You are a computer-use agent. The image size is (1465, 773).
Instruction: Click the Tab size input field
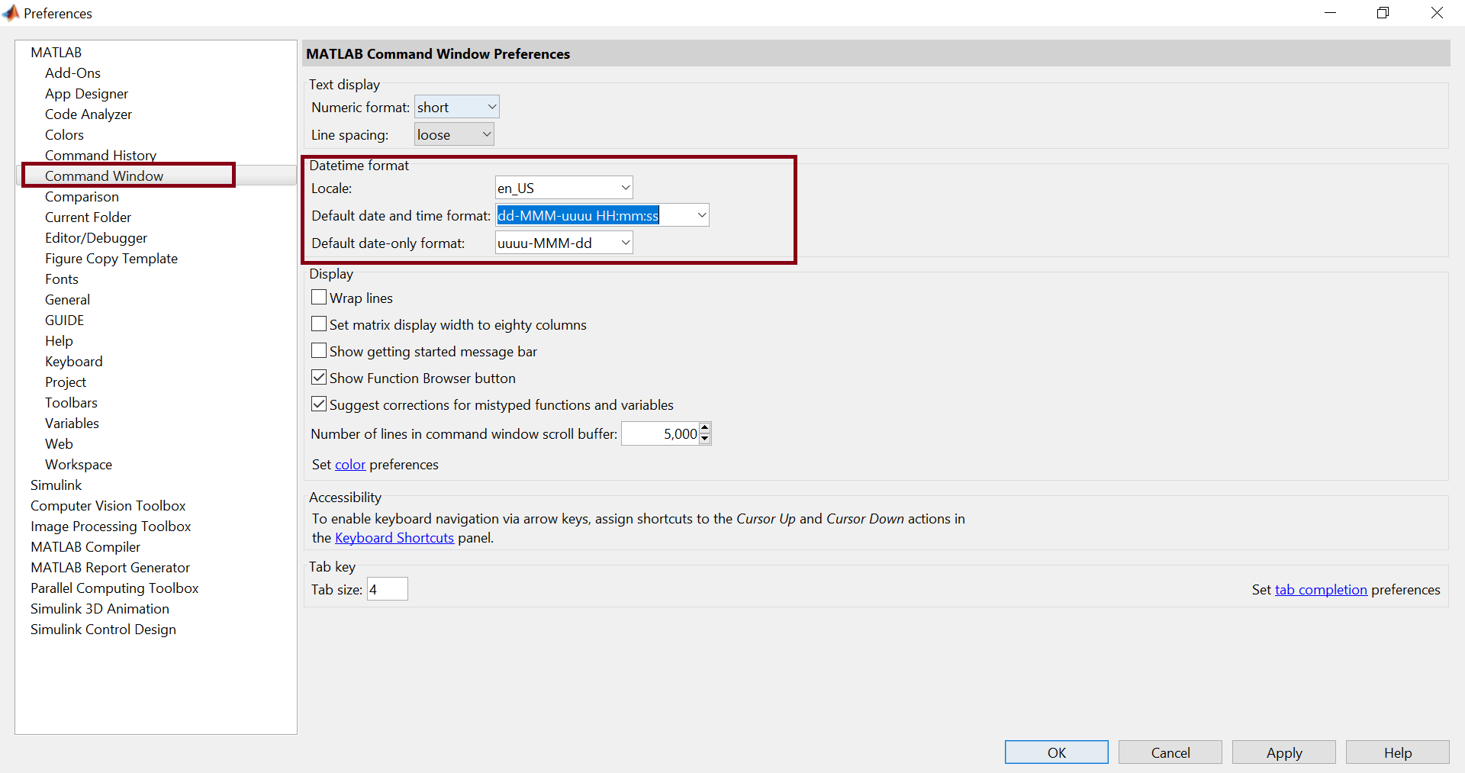pos(388,589)
